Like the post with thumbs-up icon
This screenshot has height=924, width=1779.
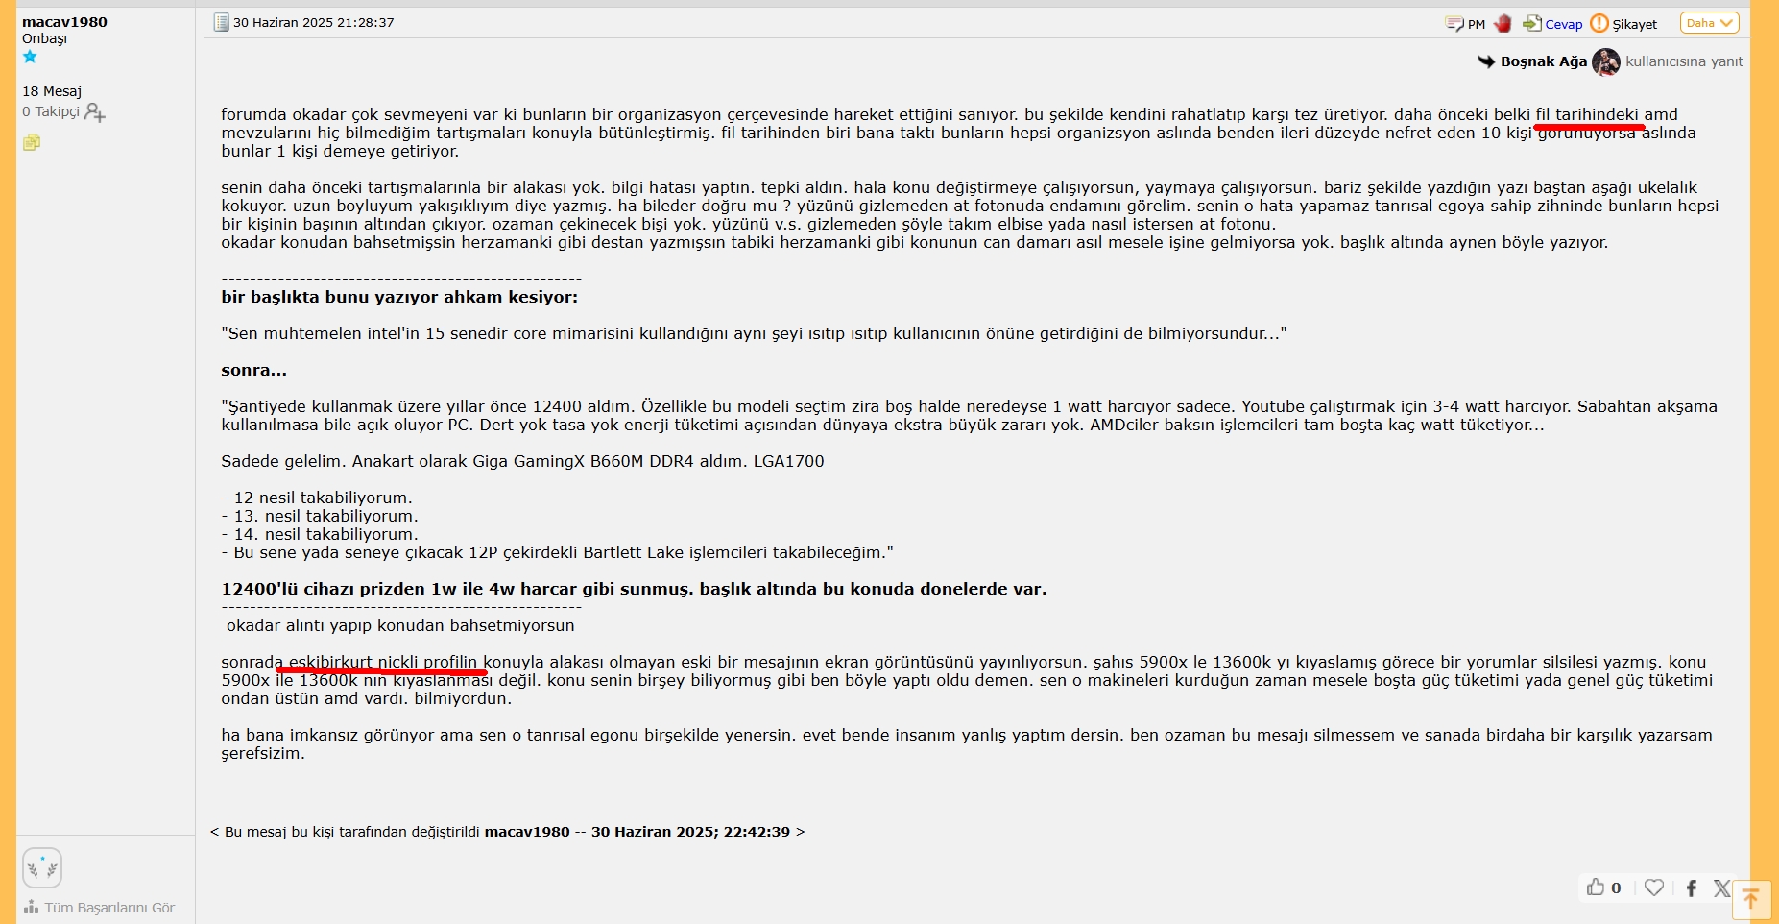tap(1596, 888)
